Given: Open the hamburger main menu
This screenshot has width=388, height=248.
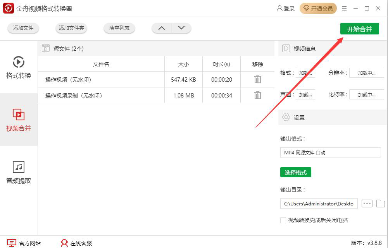Looking at the screenshot, I should (344, 9).
